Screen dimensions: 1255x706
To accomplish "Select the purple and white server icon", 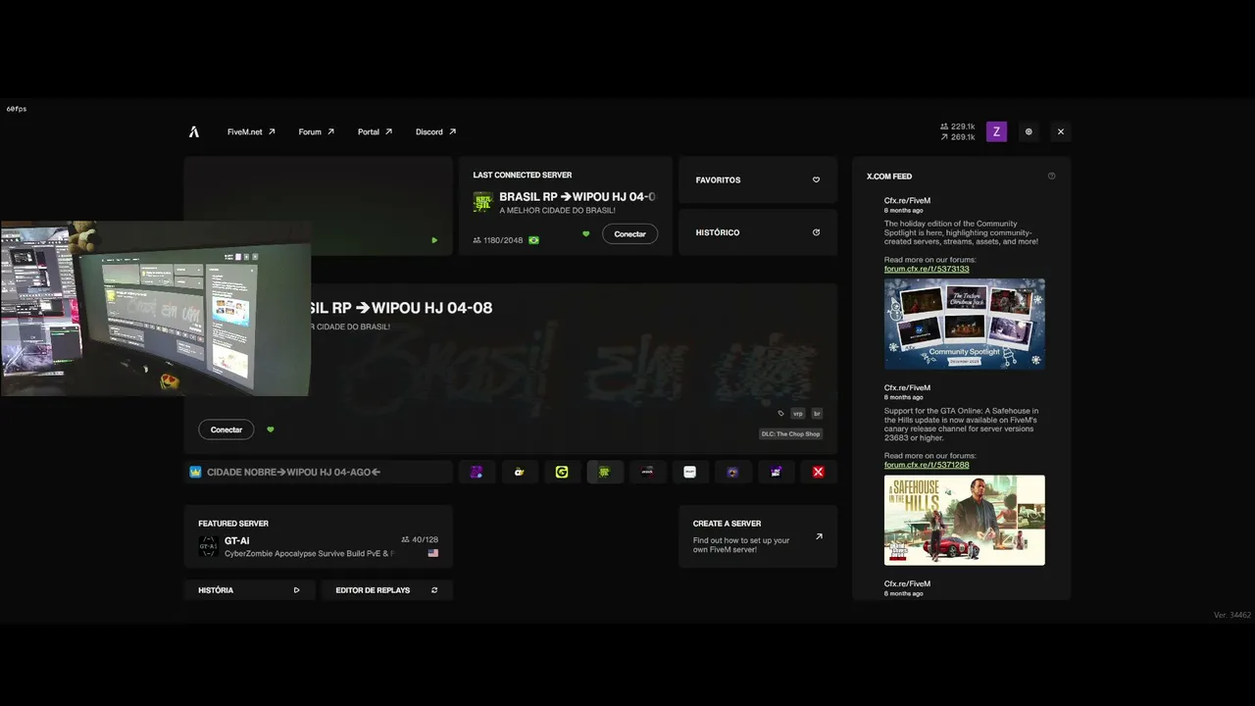I will [x=776, y=472].
